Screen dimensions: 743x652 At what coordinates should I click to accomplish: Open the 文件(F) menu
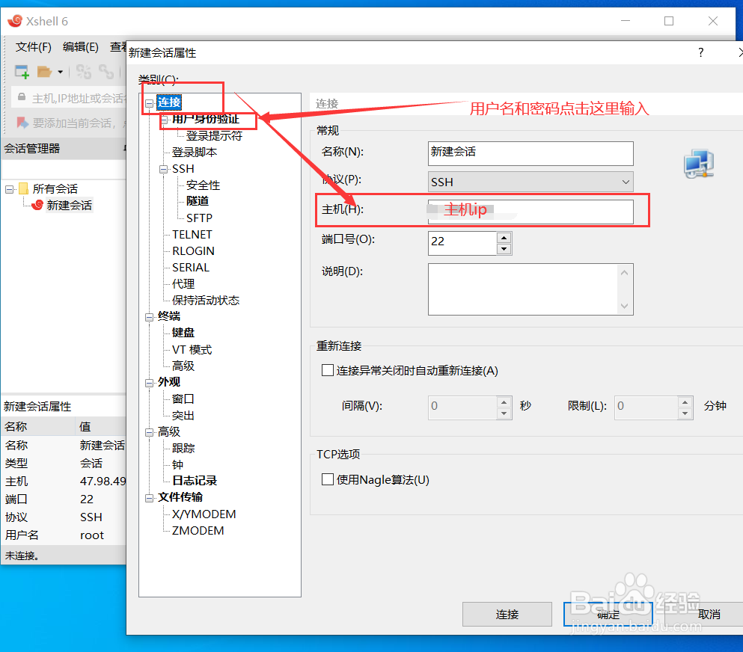32,46
